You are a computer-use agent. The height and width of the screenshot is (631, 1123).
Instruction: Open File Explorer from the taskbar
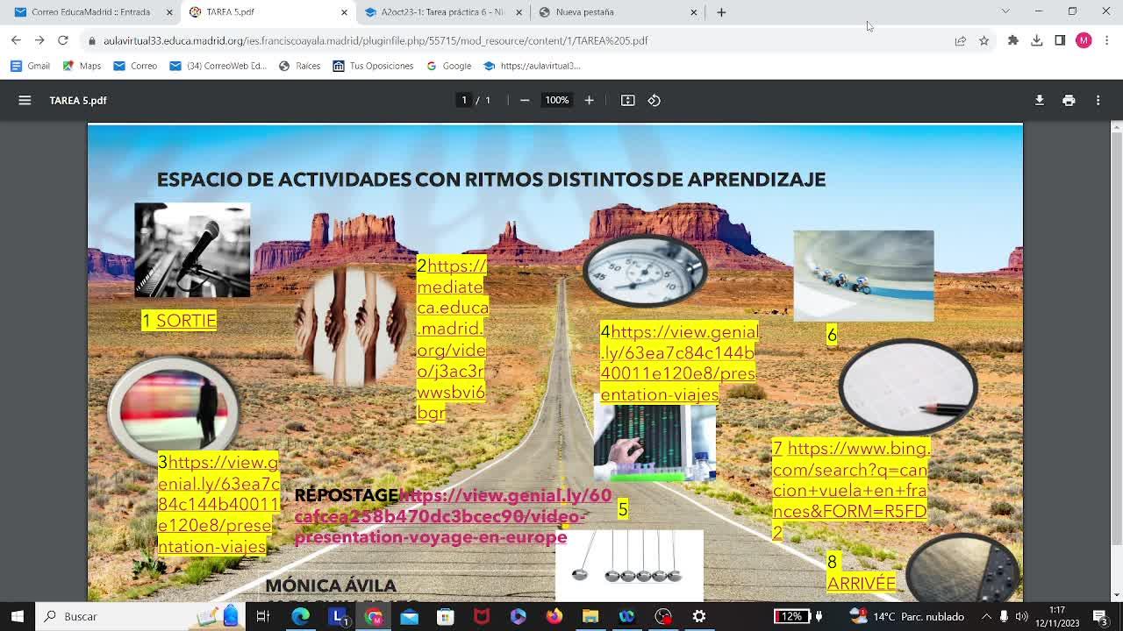click(590, 616)
